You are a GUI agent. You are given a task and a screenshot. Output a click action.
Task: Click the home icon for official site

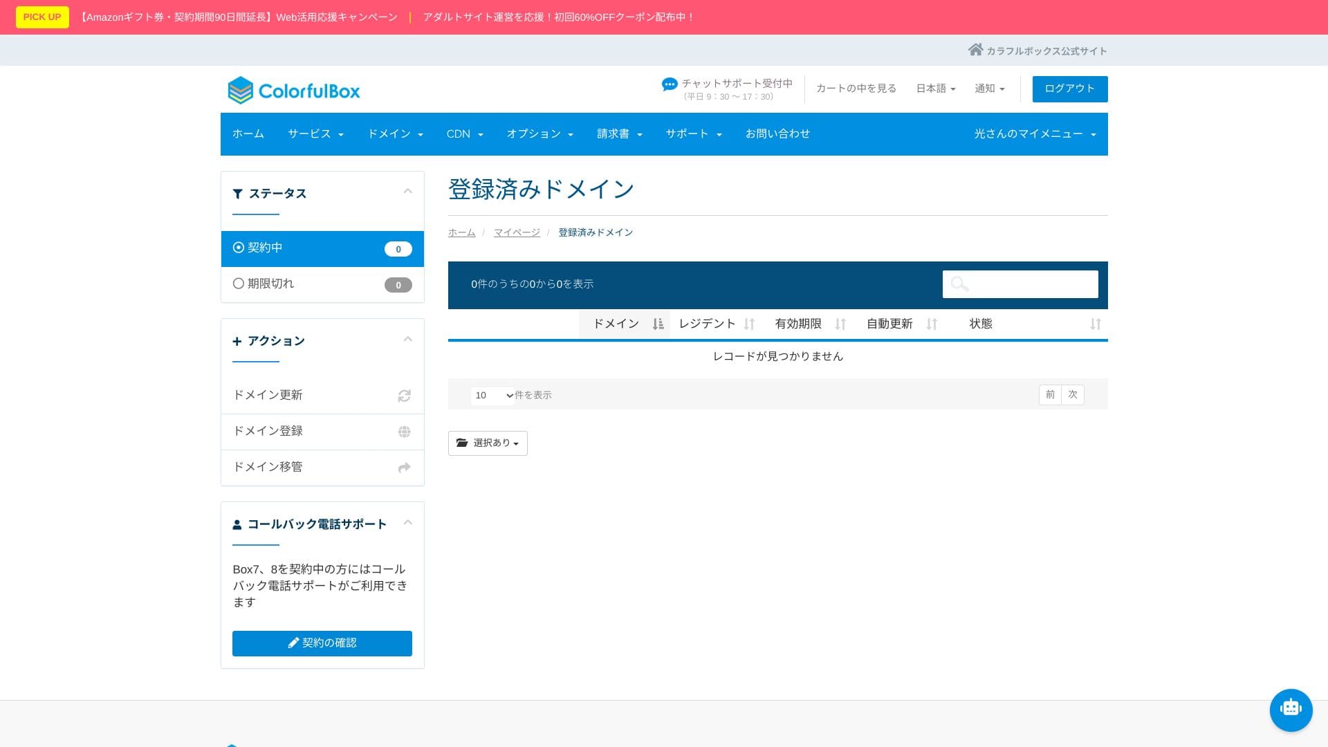click(x=975, y=50)
